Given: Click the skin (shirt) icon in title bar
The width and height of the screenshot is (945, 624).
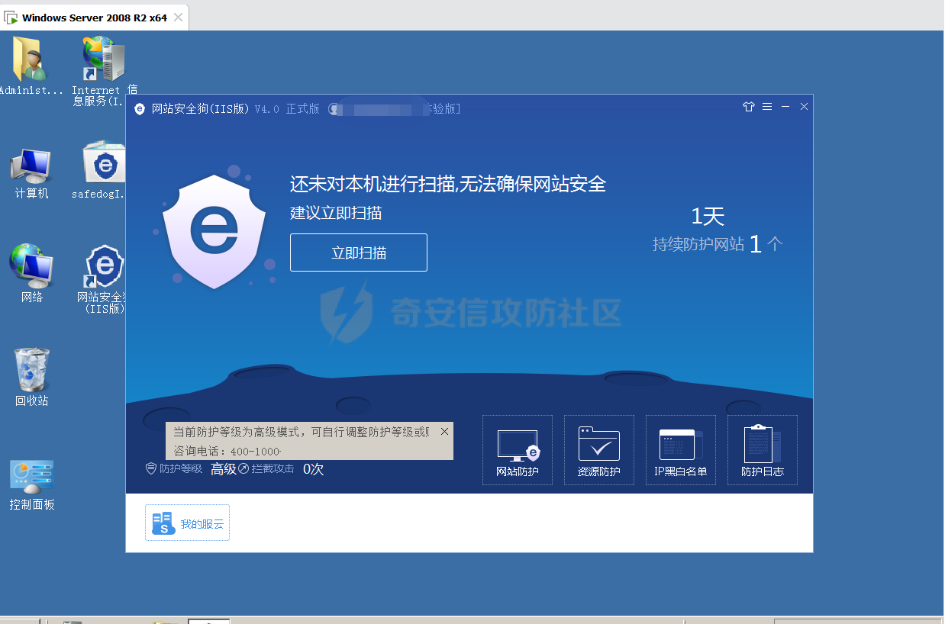Looking at the screenshot, I should click(748, 107).
